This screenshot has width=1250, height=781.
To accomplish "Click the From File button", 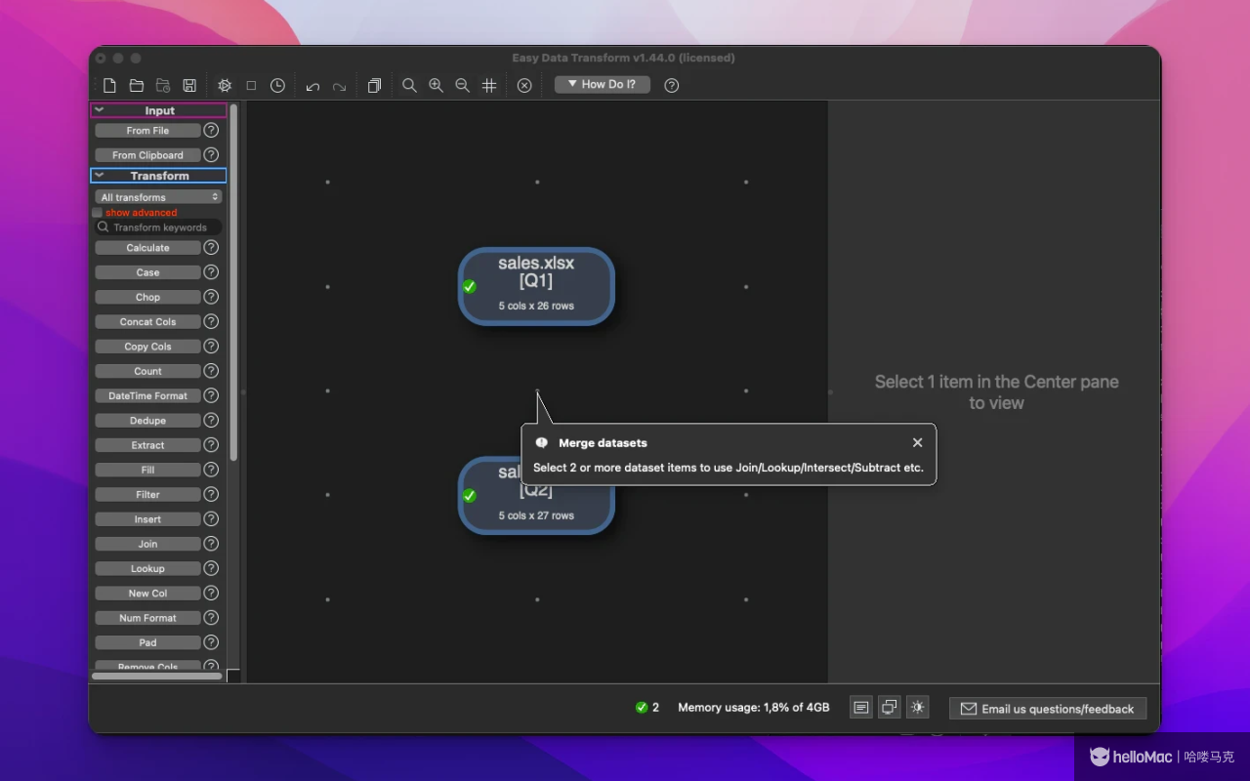I will [x=147, y=130].
